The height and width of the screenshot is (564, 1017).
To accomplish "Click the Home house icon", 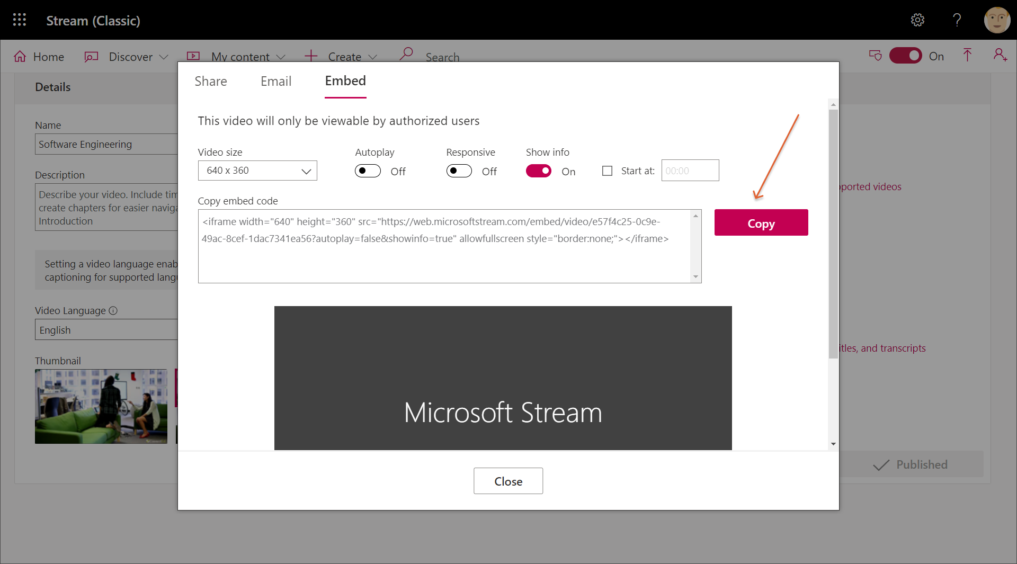I will tap(20, 57).
